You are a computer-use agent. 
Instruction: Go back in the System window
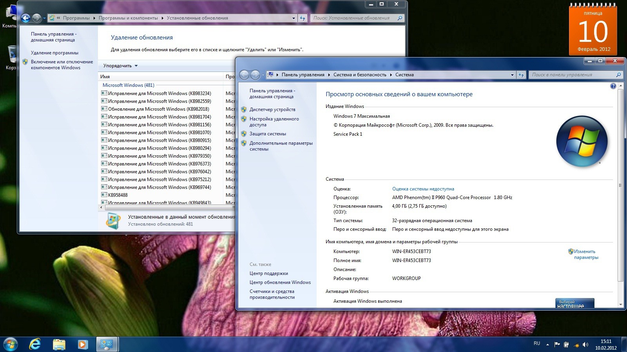pyautogui.click(x=244, y=75)
